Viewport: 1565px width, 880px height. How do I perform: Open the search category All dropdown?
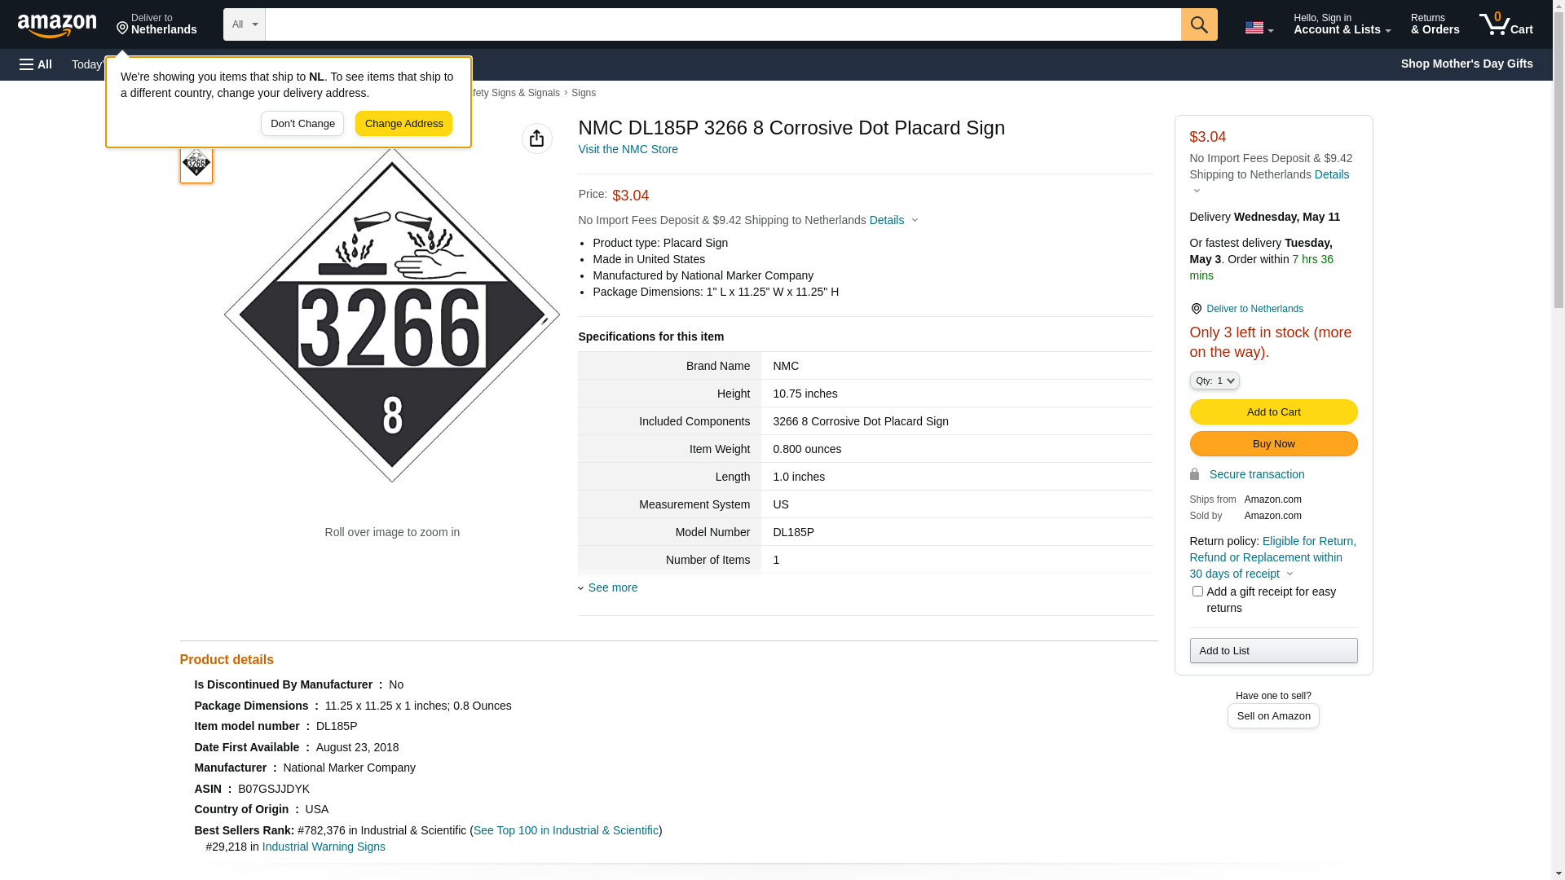click(x=244, y=24)
